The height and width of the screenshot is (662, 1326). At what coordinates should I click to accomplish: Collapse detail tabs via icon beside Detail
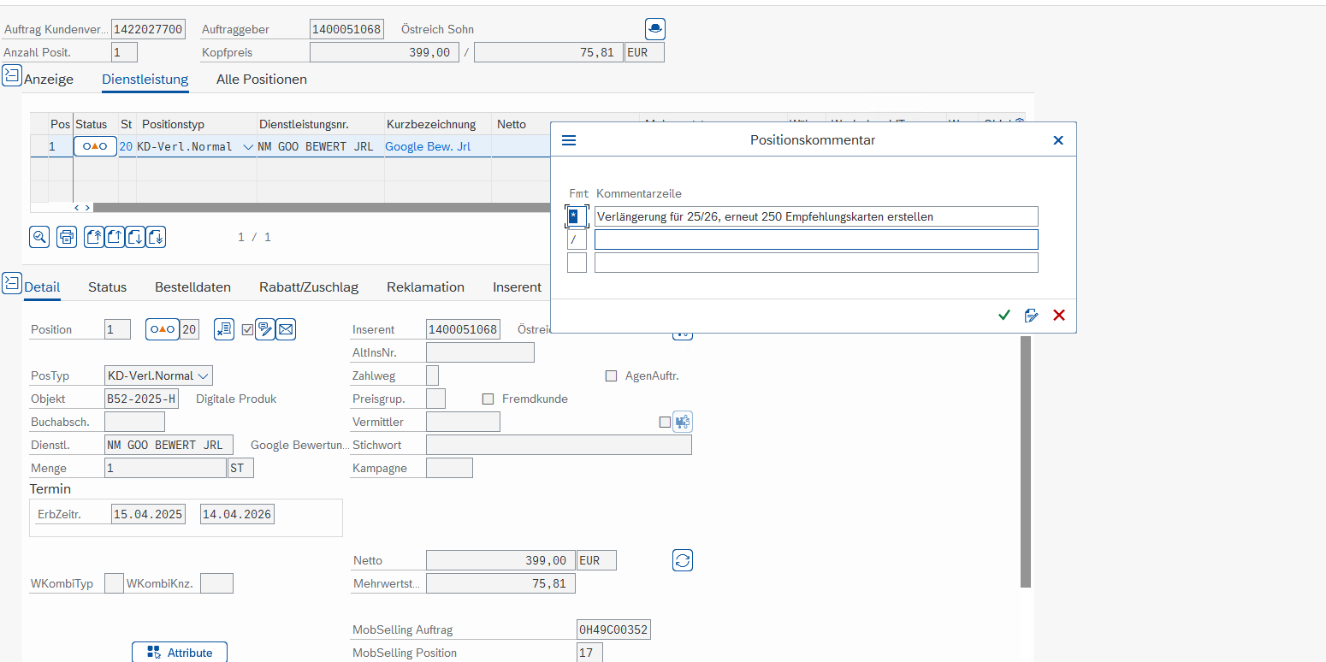pos(12,282)
